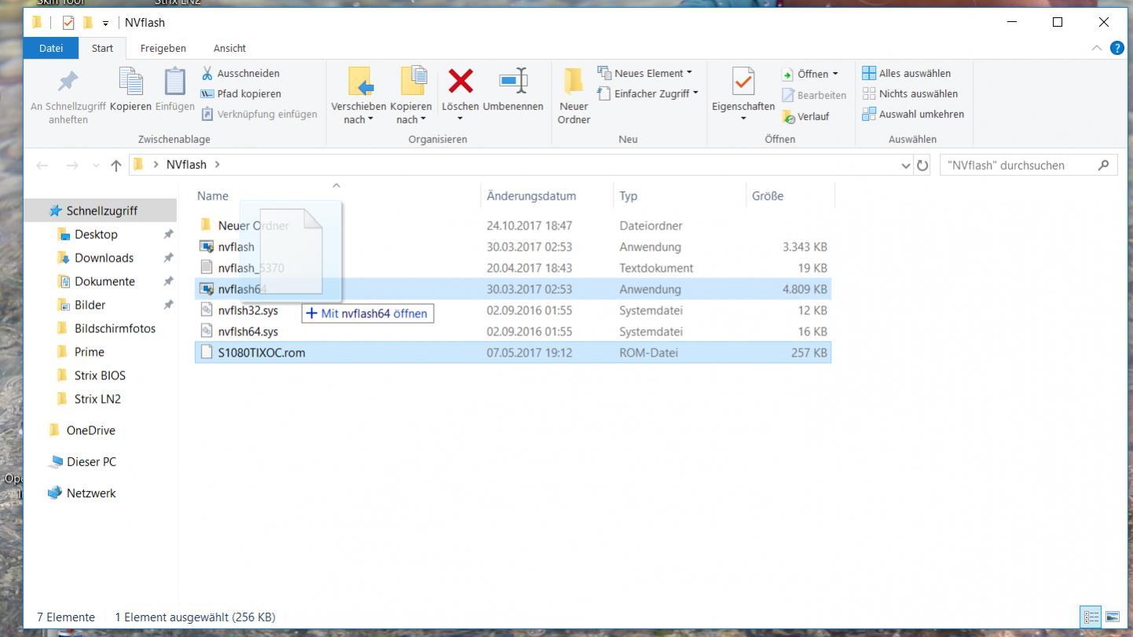Cut selection with Ausschneiden

point(240,73)
